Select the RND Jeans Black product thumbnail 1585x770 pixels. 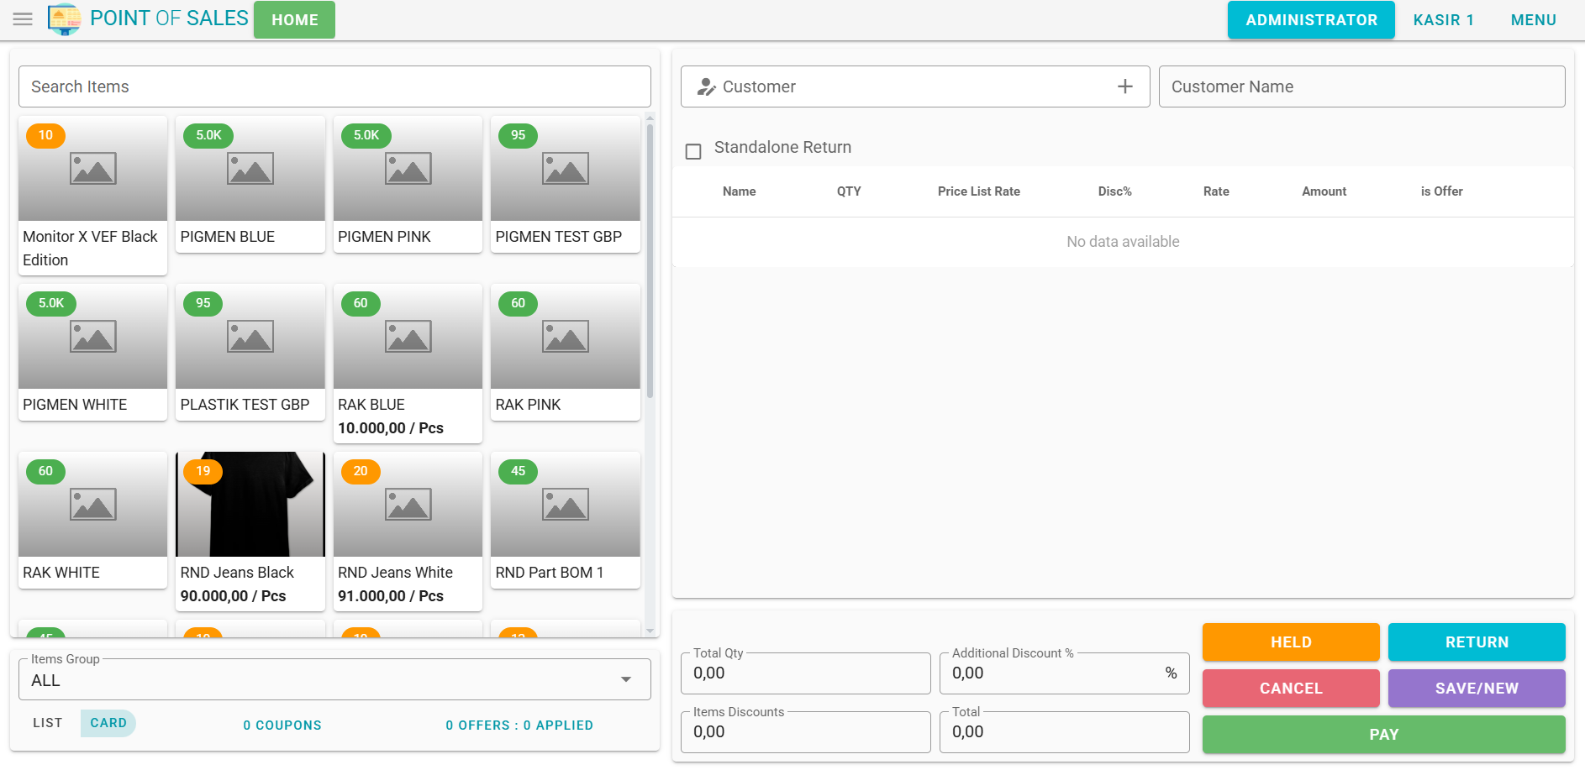[250, 505]
